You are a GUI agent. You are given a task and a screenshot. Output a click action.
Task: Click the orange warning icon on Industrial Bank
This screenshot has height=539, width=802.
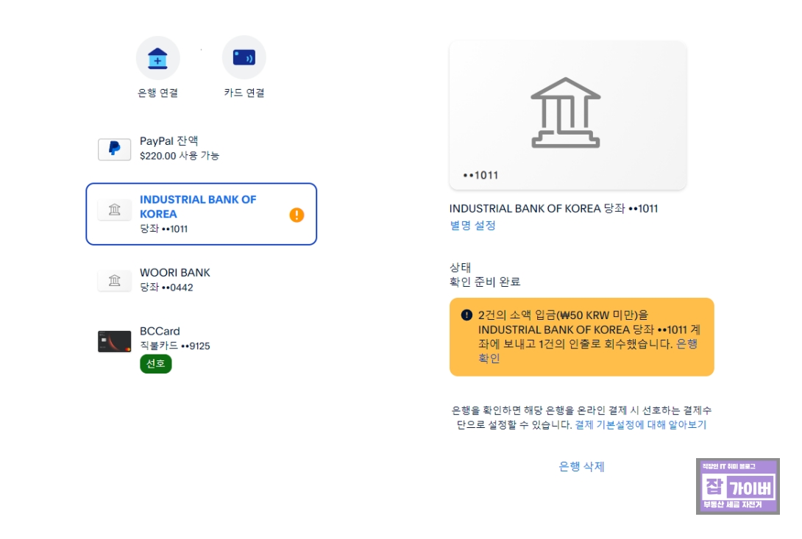pos(297,215)
